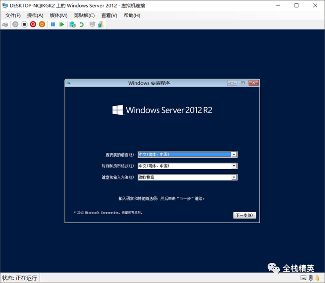Click the VM connection window title icon

click(x=5, y=6)
